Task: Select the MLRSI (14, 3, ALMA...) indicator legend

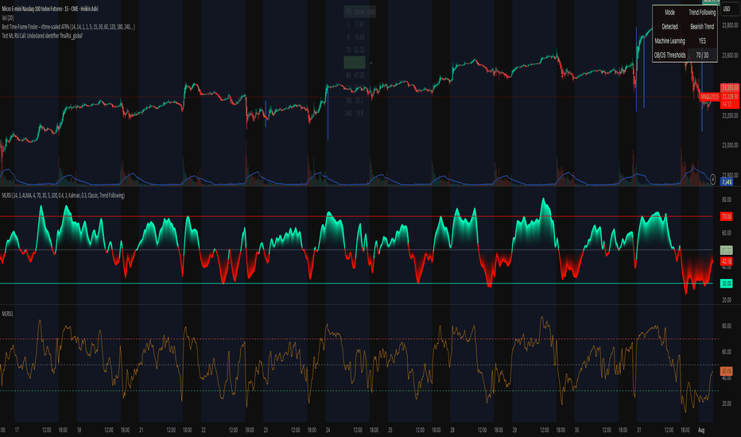Action: (x=64, y=195)
